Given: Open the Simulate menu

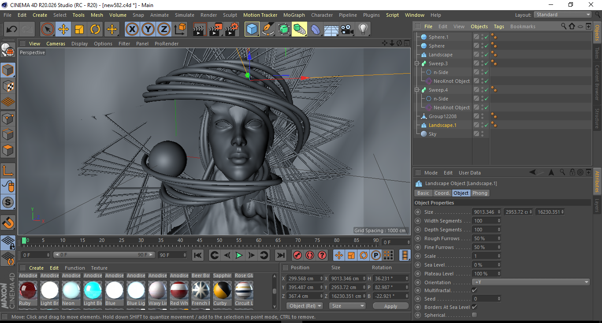Looking at the screenshot, I should (x=184, y=15).
